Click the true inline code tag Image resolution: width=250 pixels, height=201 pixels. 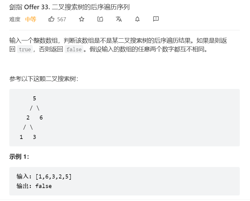[25, 49]
